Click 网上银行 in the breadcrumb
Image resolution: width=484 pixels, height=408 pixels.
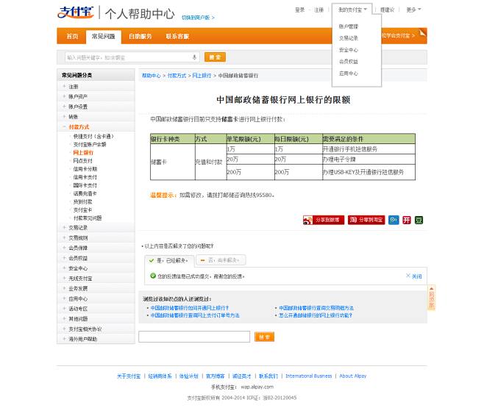(202, 76)
